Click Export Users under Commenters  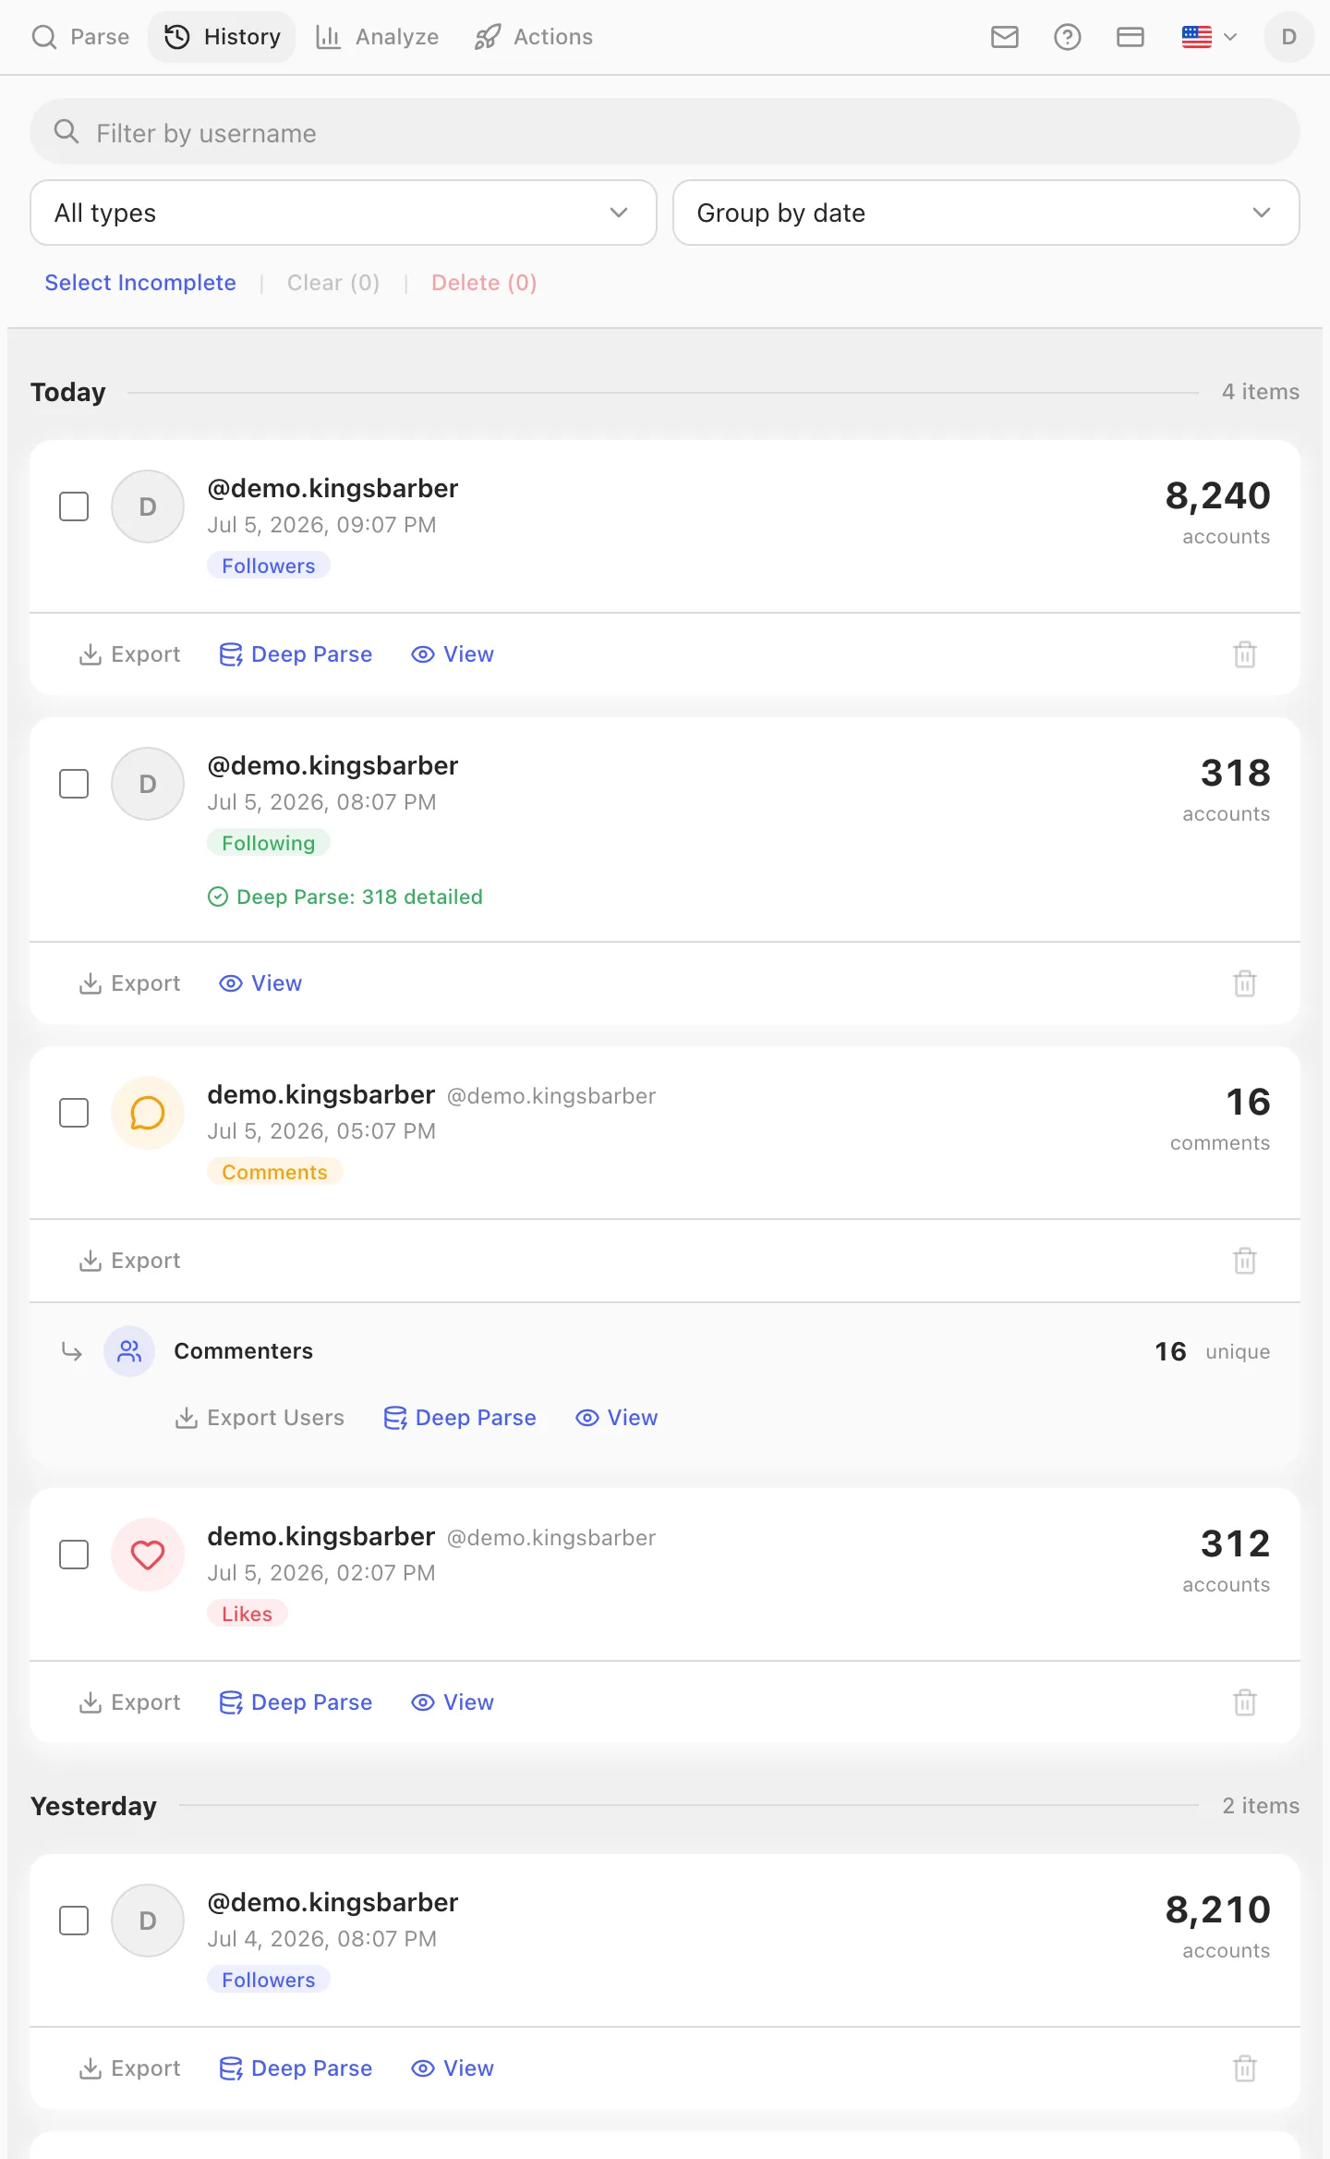coord(260,1418)
